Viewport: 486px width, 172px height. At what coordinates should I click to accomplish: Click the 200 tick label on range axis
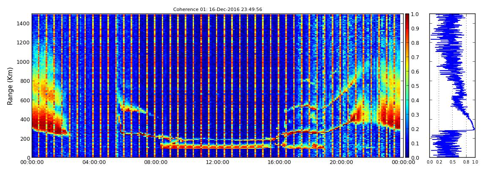(x=25, y=139)
